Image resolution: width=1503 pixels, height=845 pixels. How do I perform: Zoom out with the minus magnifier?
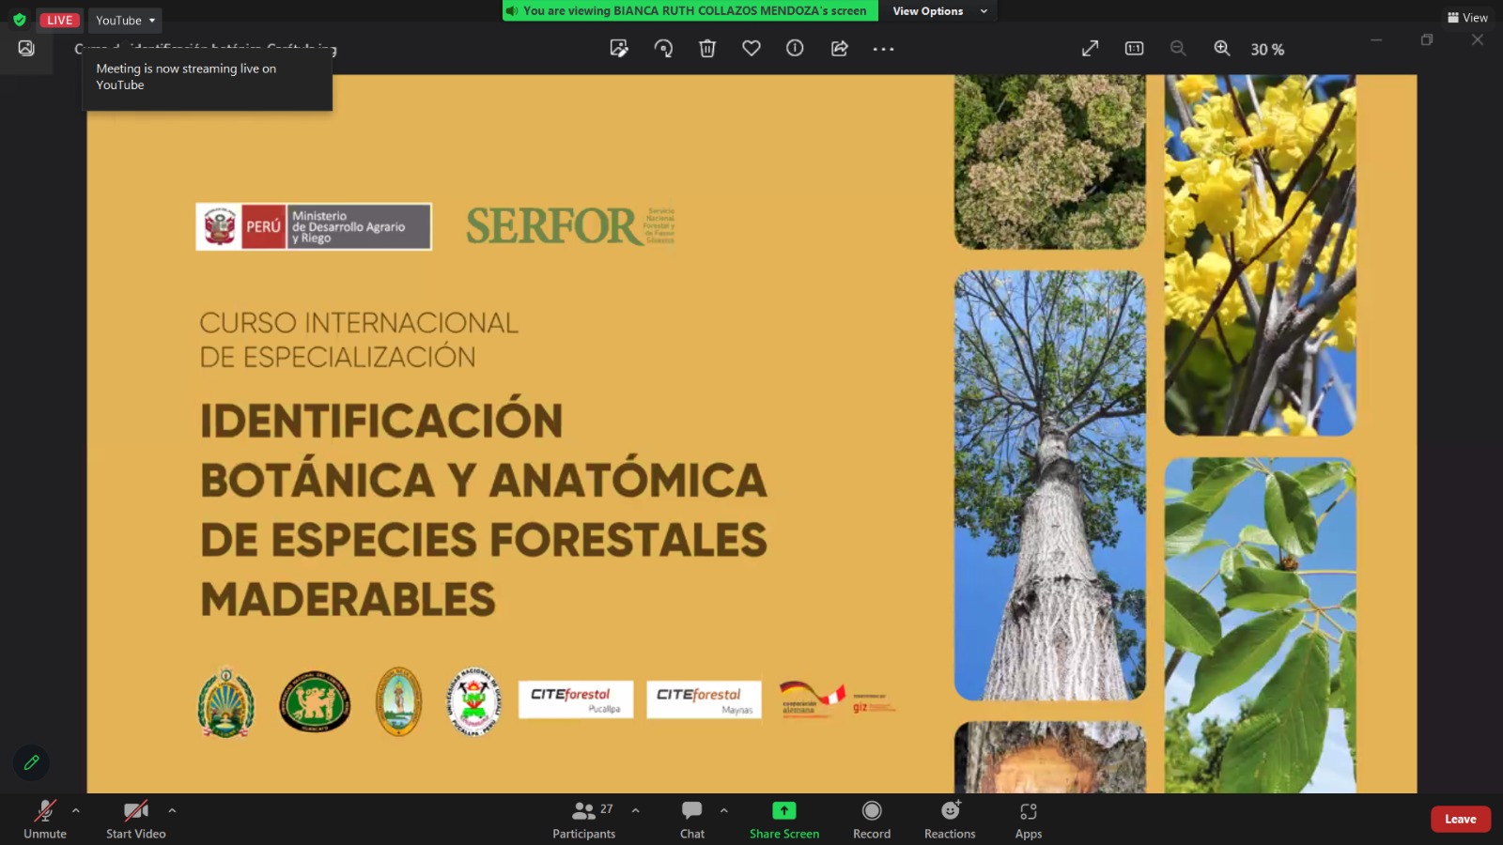(x=1178, y=48)
